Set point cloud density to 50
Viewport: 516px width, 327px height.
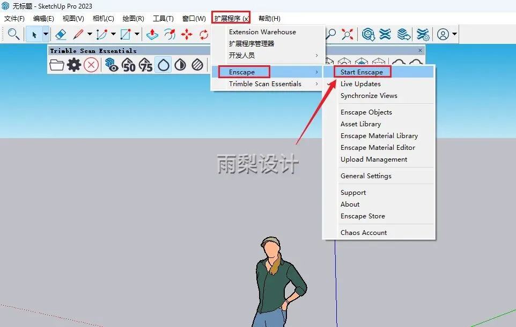tap(129, 65)
